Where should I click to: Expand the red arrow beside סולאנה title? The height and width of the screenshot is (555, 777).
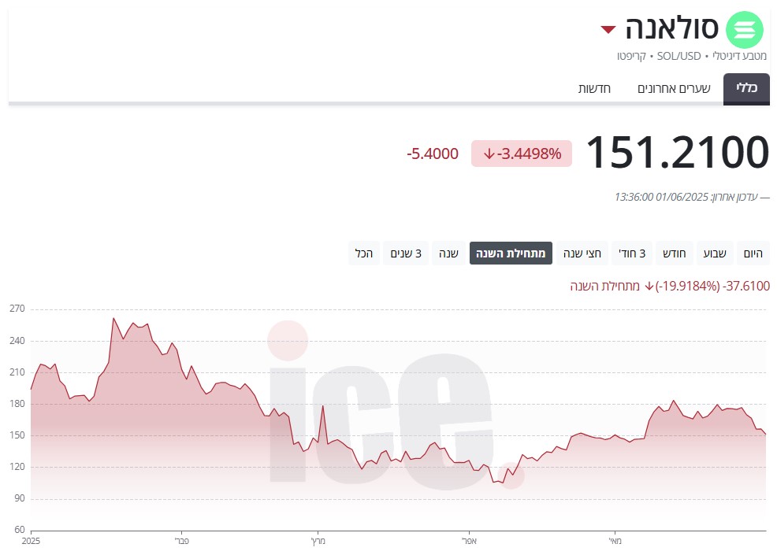[608, 30]
